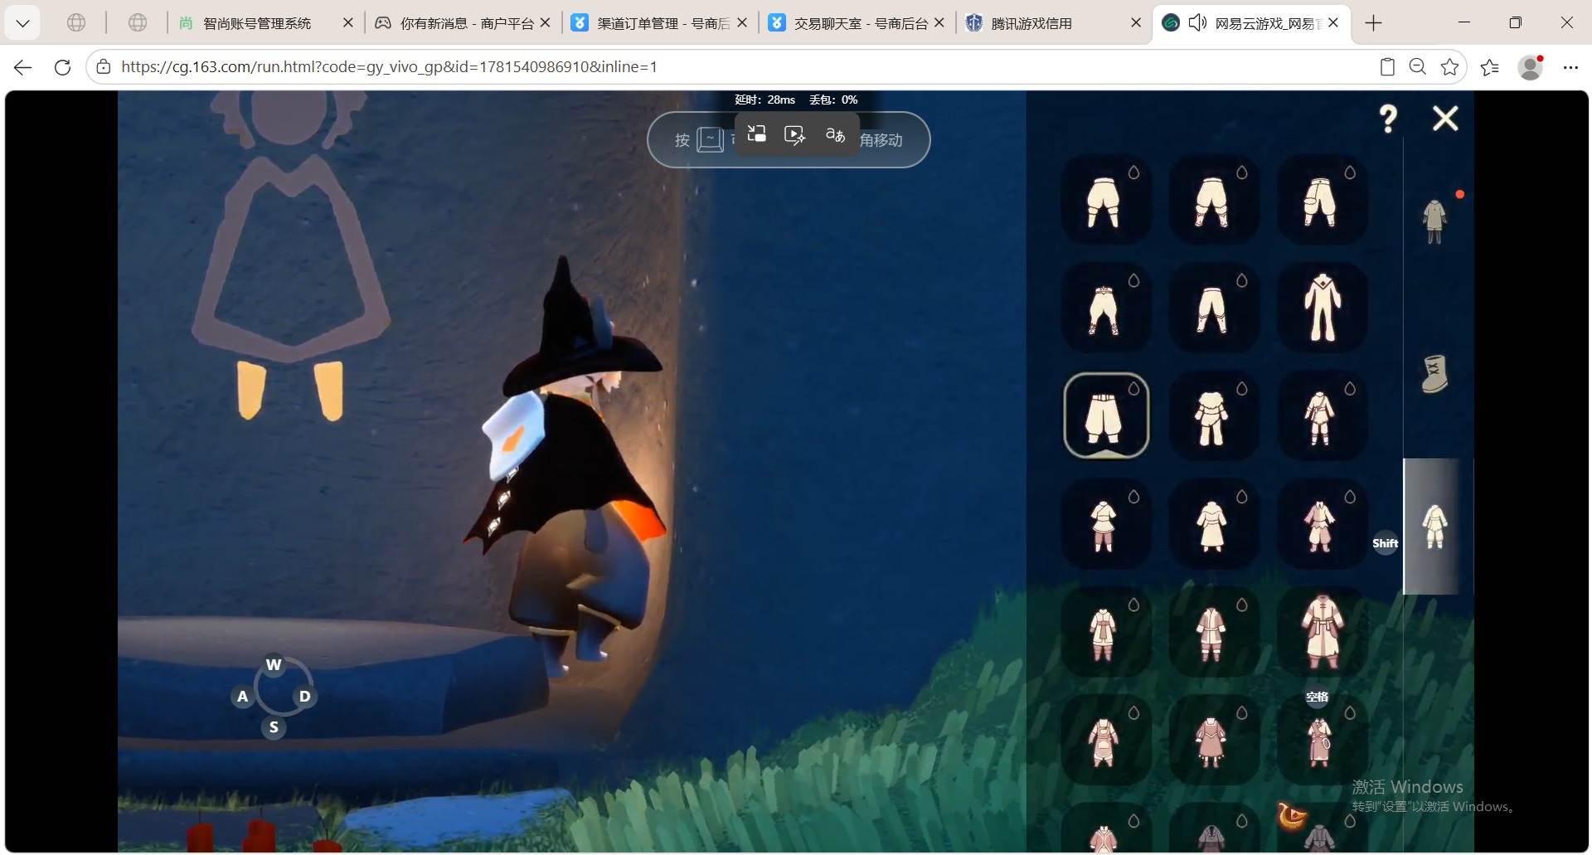Choose first pants in second row
This screenshot has height=855, width=1592.
1105,308
